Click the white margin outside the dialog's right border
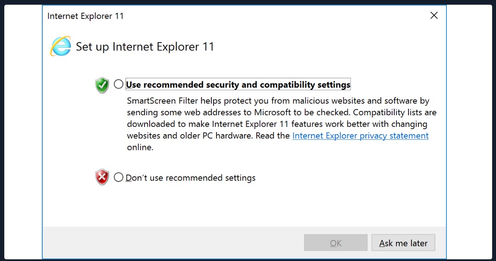Screen dimensions: 496x261 (x=469, y=132)
